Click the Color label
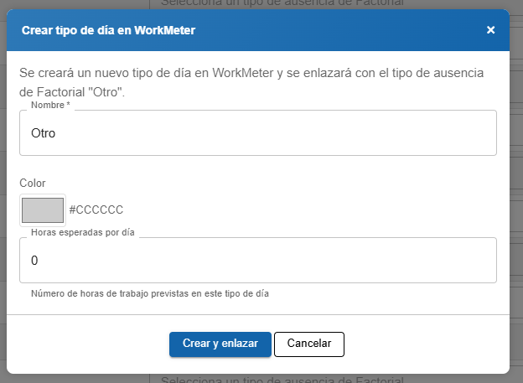The width and height of the screenshot is (523, 383). point(33,184)
